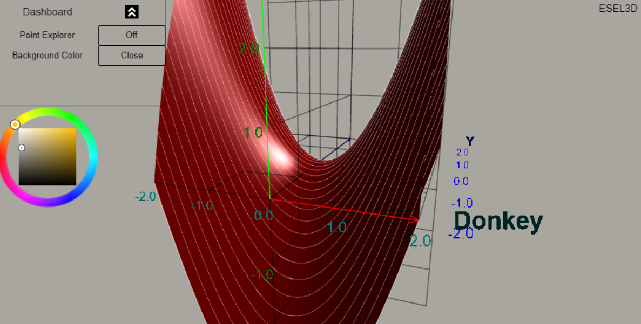The image size is (641, 324).
Task: Click the teal -2.0 axis label
Action: pyautogui.click(x=145, y=197)
